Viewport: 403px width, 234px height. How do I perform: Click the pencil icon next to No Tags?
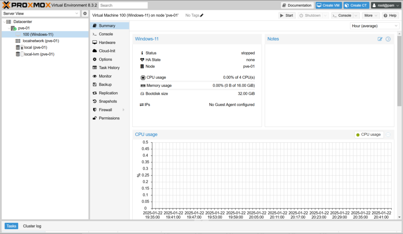202,15
